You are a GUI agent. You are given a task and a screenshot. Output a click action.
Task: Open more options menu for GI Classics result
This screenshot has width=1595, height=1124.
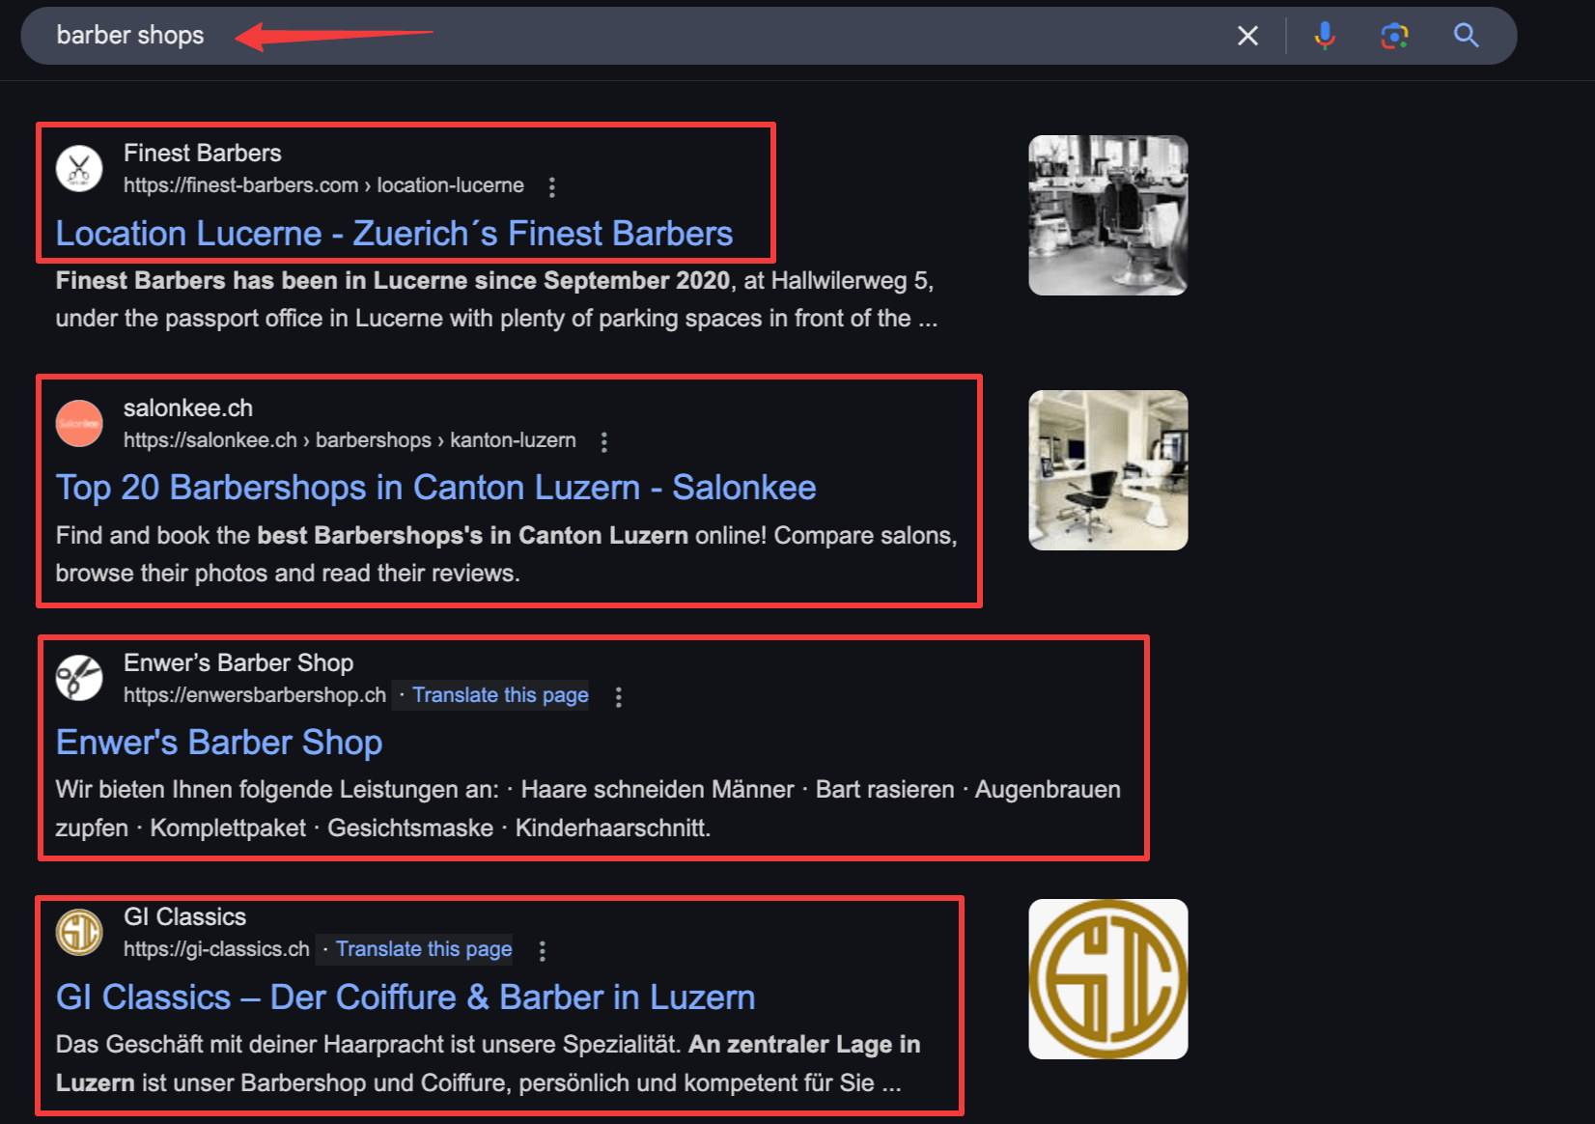coord(543,951)
